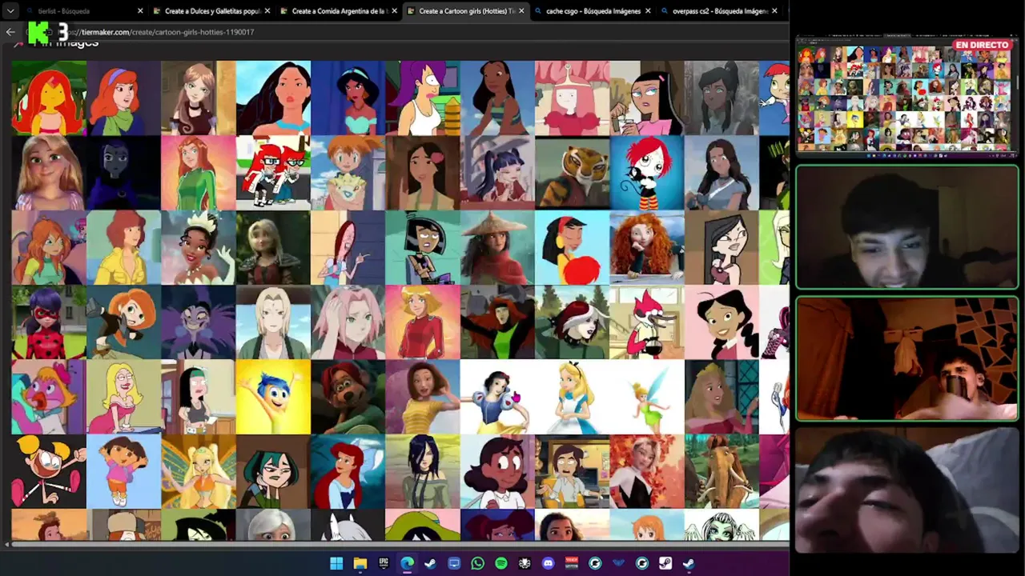Screen dimensions: 1025x576
Task: Select the Ice Age mammoth Ellie image
Action: click(x=722, y=472)
